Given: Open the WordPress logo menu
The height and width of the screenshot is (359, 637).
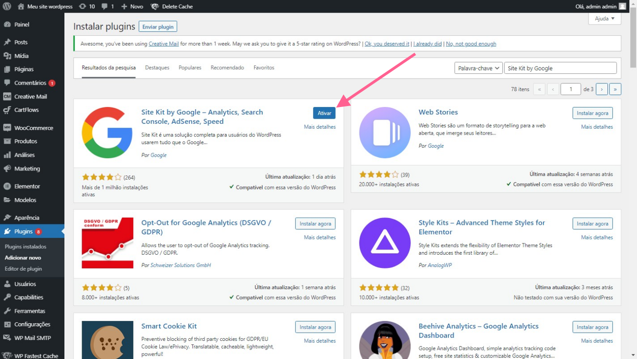Looking at the screenshot, I should click(7, 6).
